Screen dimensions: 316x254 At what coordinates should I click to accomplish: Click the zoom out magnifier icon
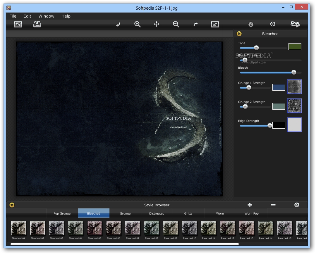point(176,24)
